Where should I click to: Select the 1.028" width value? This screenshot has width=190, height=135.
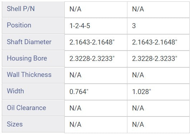pos(142,92)
